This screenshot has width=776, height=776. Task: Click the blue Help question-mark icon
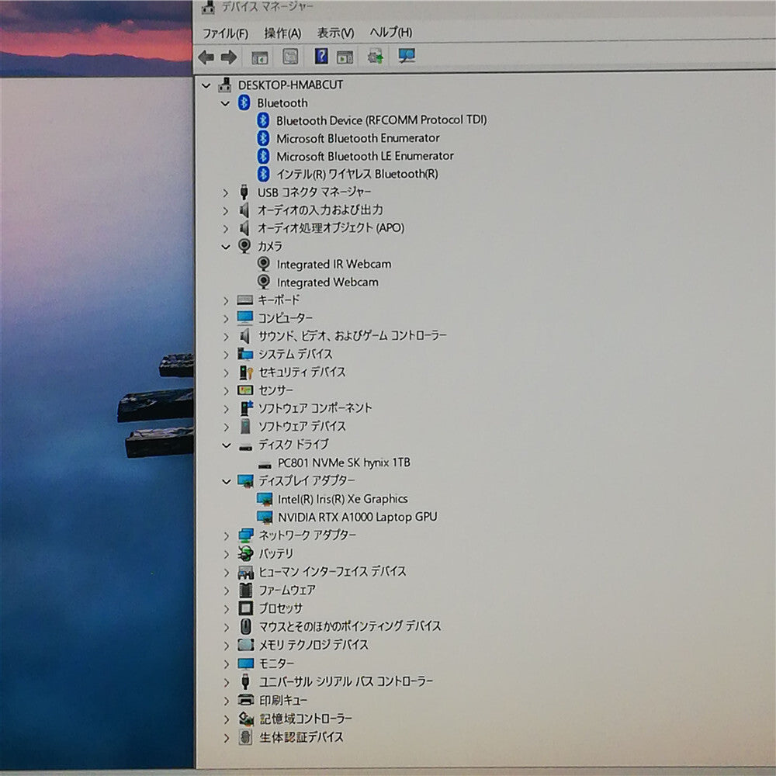tap(321, 56)
